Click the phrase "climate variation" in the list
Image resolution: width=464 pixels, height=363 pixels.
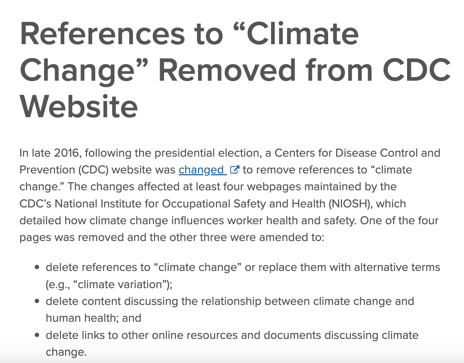pyautogui.click(x=120, y=284)
